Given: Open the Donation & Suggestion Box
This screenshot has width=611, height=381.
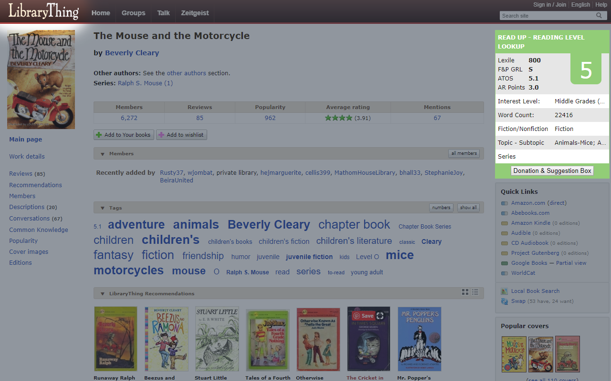Looking at the screenshot, I should [x=552, y=170].
